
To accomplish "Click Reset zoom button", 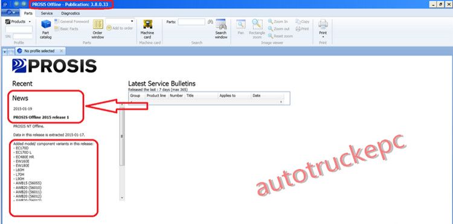I will tap(280, 36).
